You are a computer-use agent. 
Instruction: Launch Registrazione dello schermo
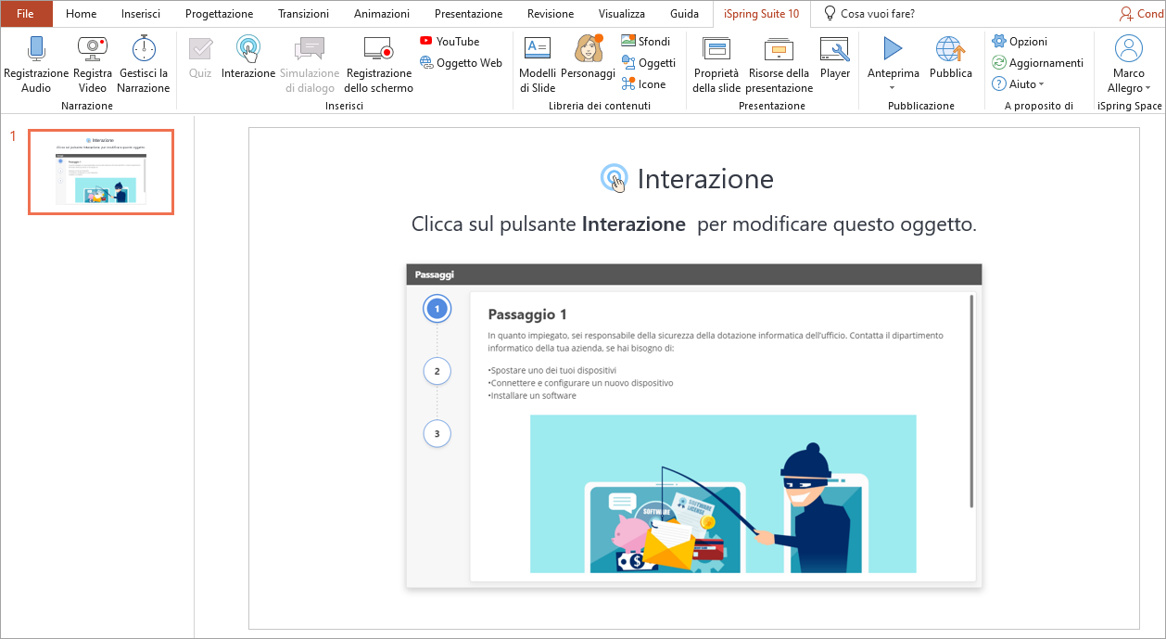pos(378,49)
